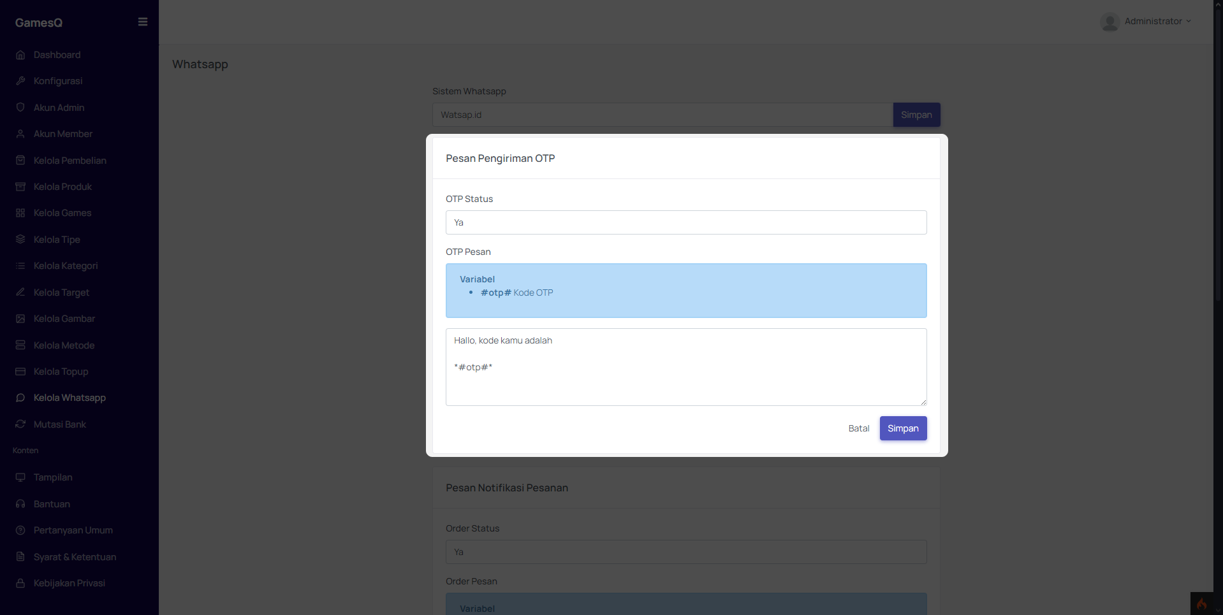This screenshot has height=615, width=1223.
Task: Click the Pesan Pengiriman OTP heading
Action: tap(500, 158)
